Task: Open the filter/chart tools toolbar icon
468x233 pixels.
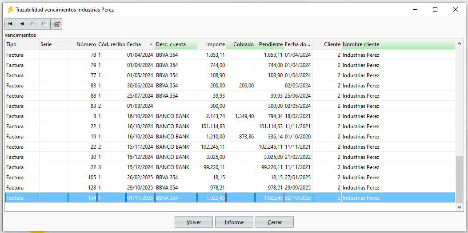Action: 56,24
